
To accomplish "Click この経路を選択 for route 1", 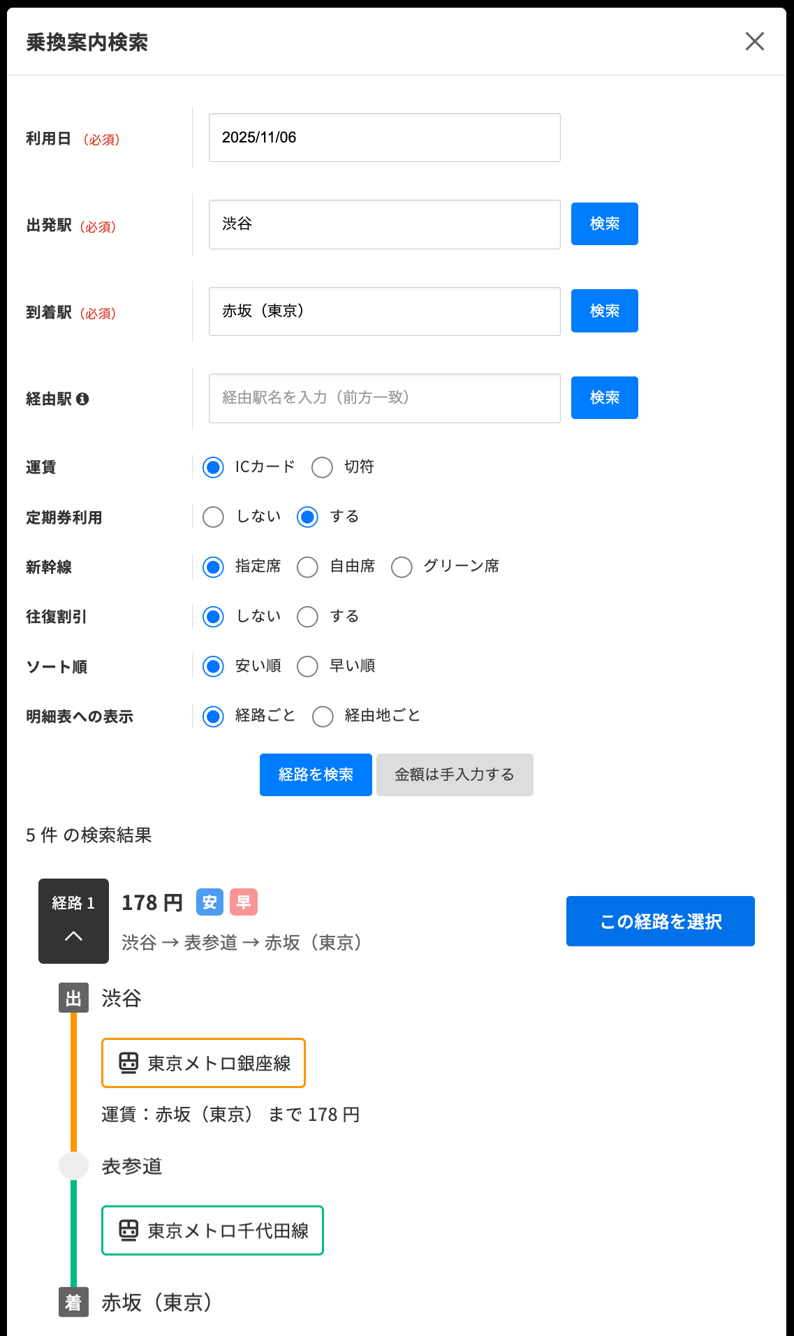I will pos(660,921).
